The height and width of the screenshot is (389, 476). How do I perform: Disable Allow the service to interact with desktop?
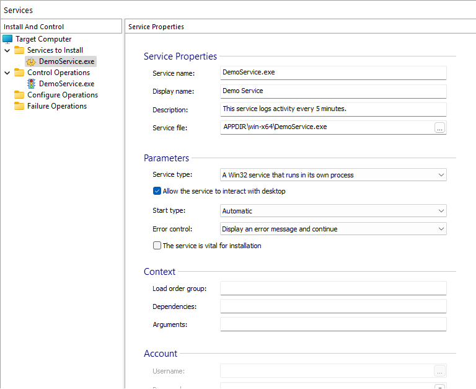click(157, 191)
